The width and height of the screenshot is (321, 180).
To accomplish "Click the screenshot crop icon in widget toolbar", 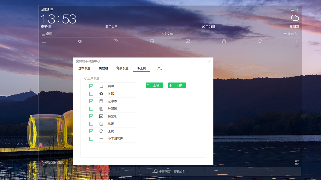I will tap(44, 41).
